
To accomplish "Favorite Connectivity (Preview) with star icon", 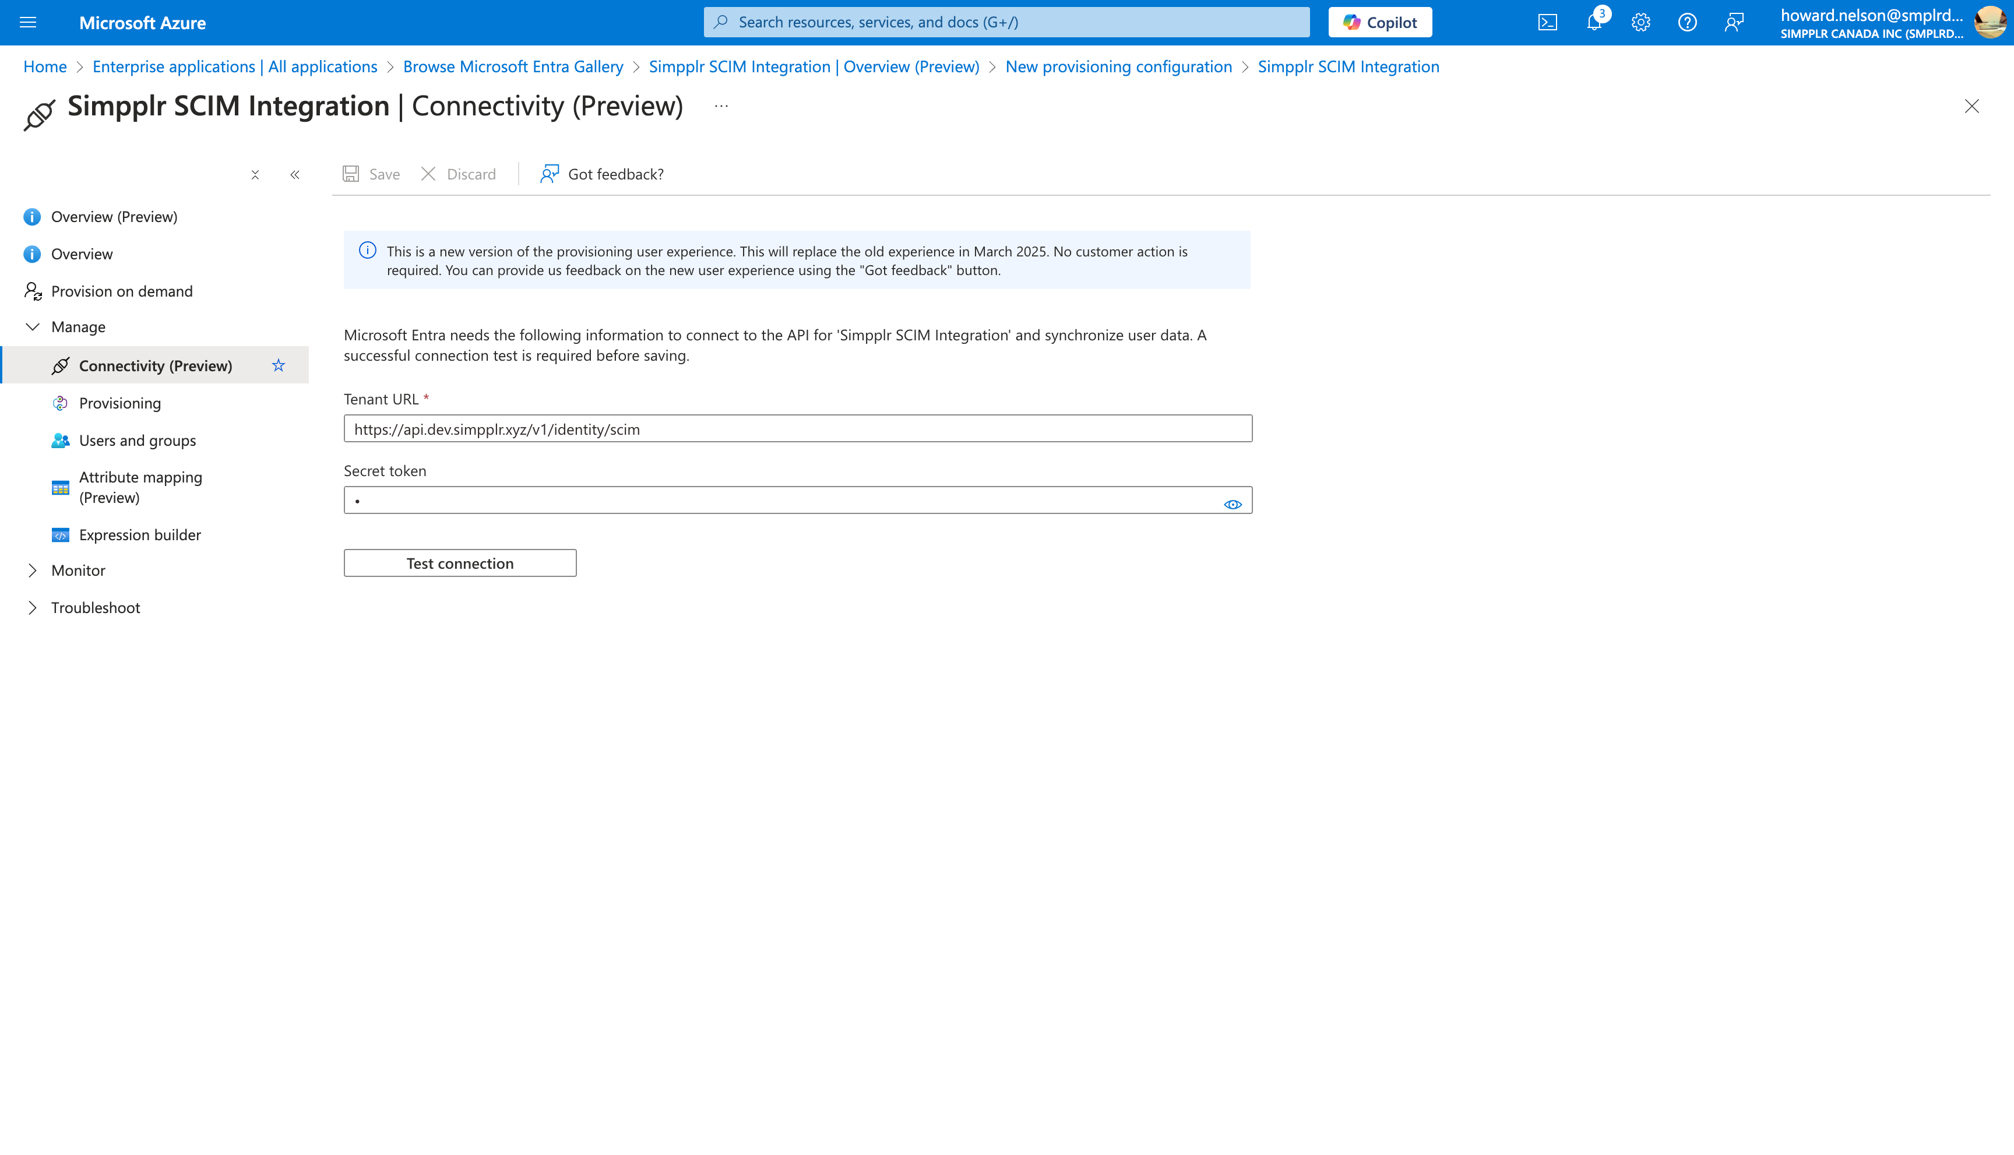I will (x=279, y=366).
